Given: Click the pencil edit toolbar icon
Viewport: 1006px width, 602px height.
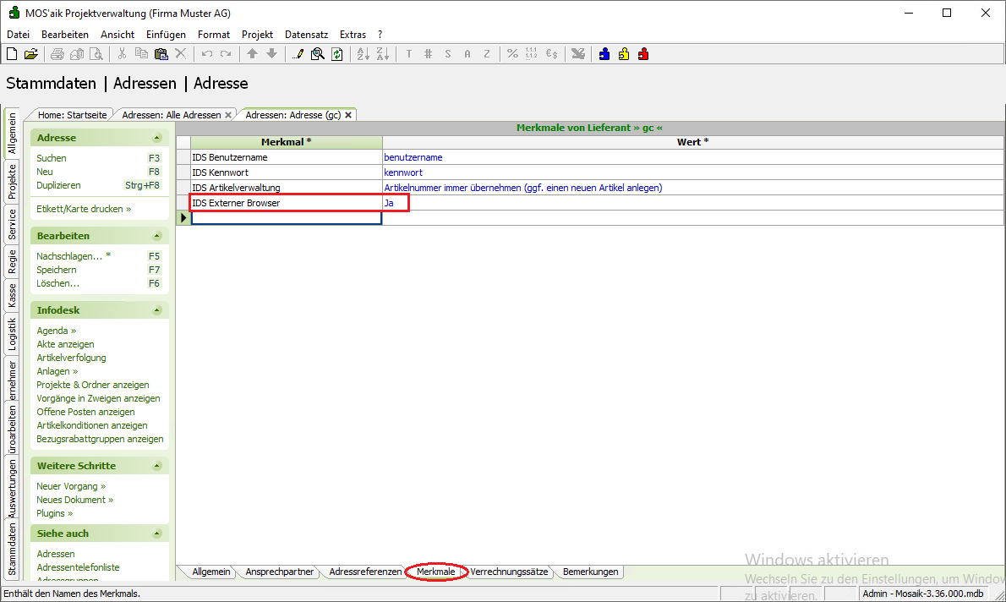Looking at the screenshot, I should tap(298, 54).
